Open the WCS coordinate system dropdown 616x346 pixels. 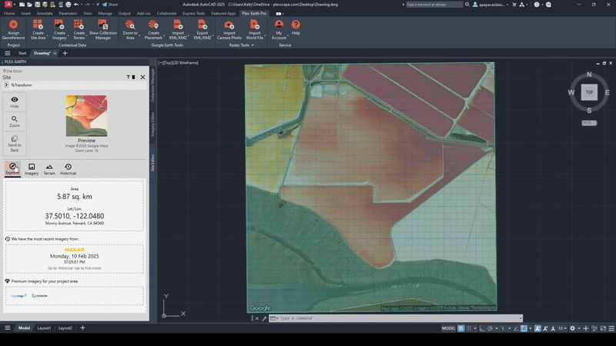coord(589,123)
